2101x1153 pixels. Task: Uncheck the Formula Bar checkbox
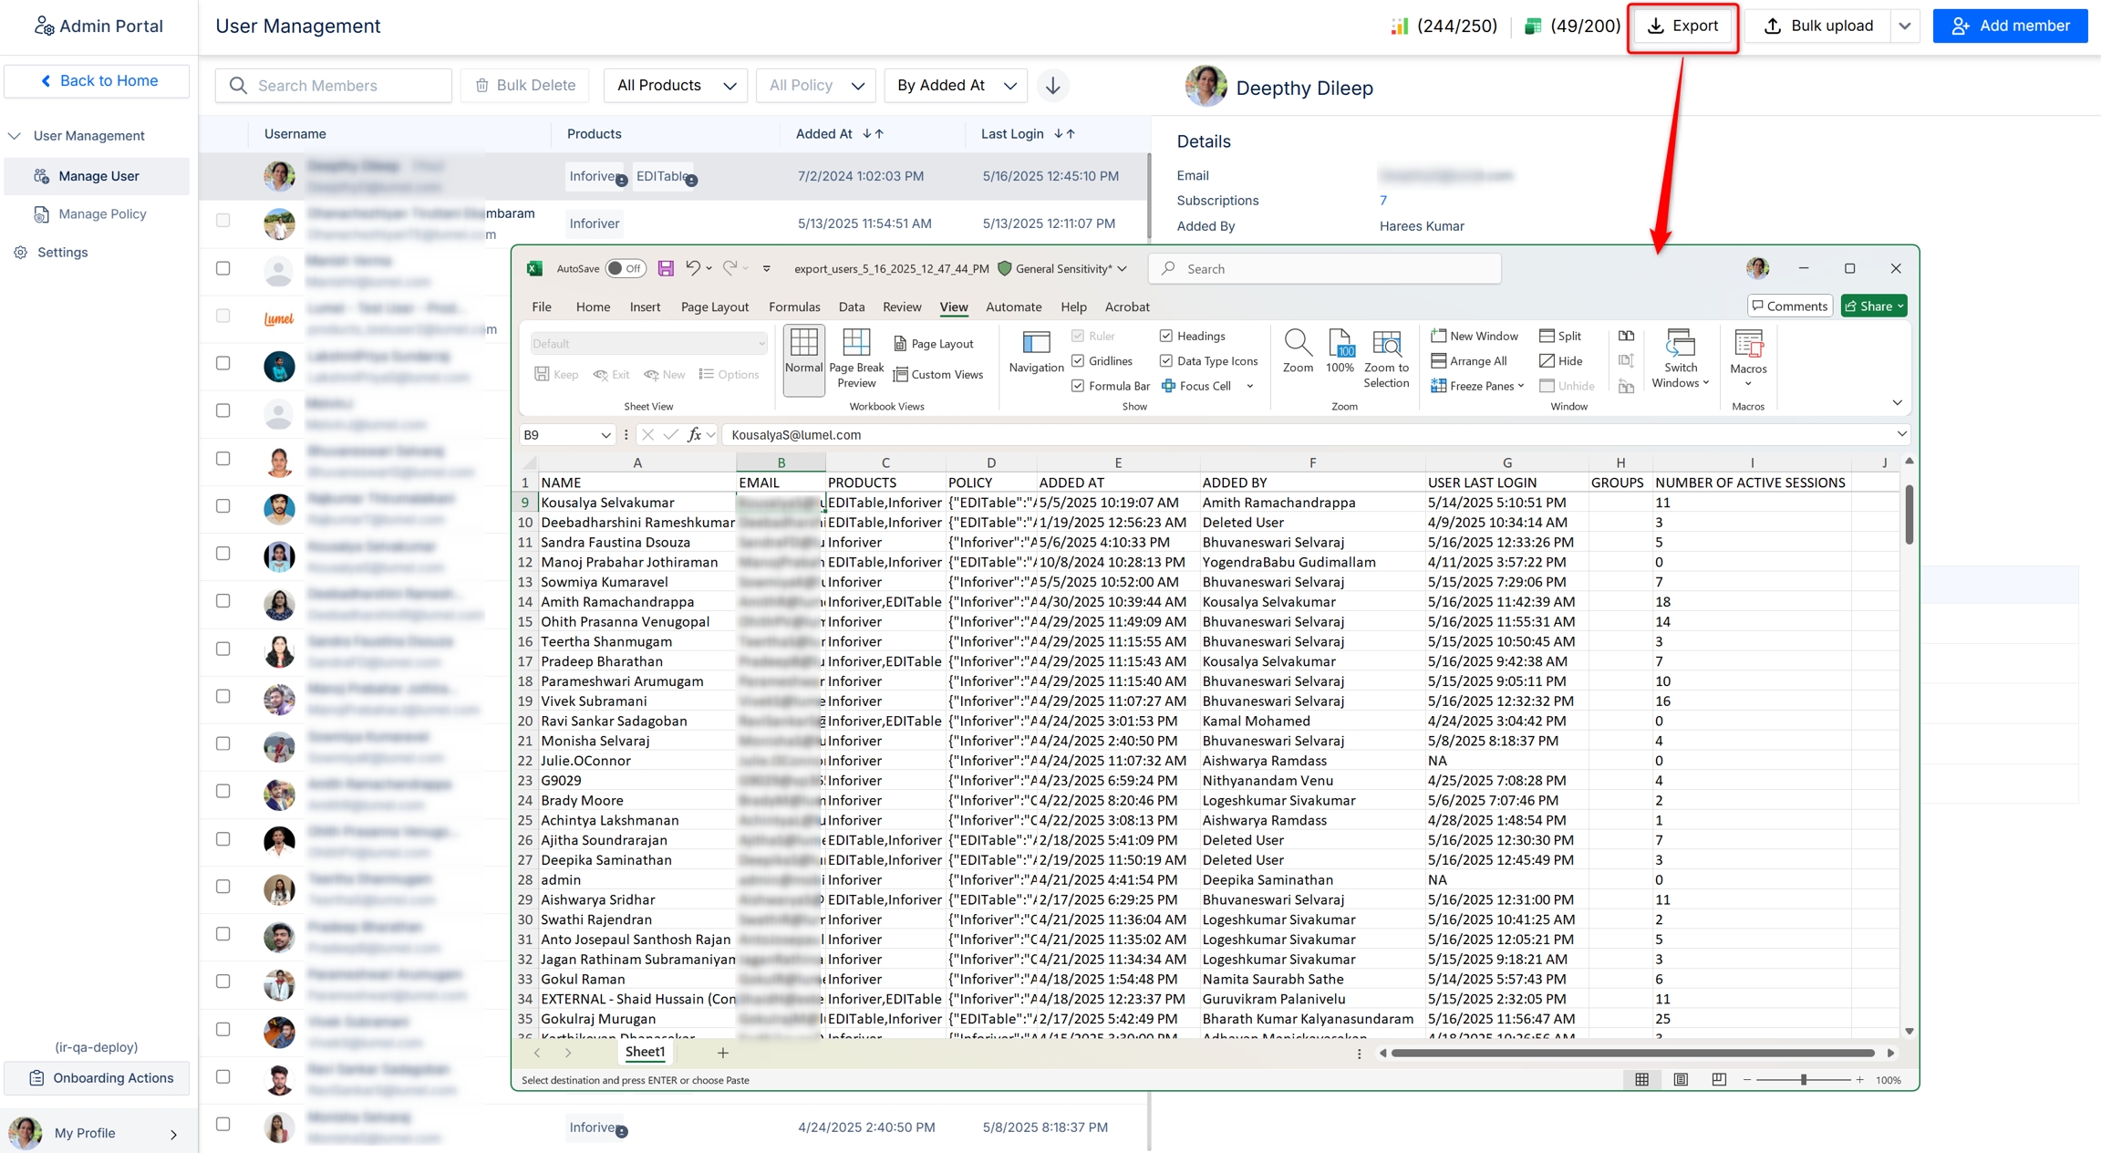pos(1078,386)
